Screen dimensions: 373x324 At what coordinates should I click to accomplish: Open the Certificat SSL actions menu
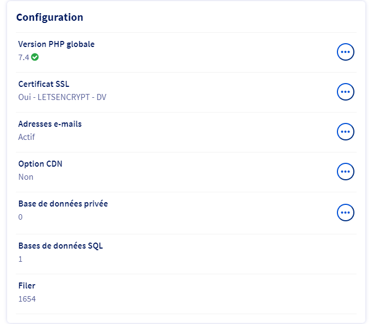(345, 92)
